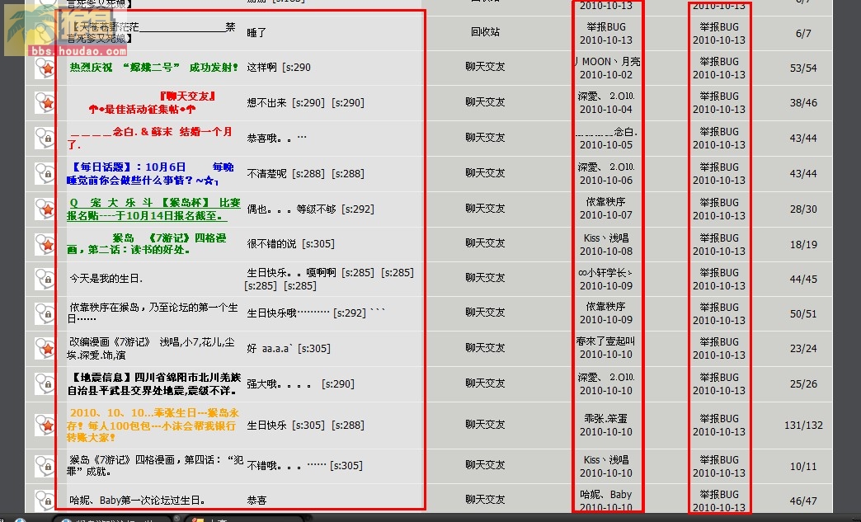861x522 pixels.
Task: Open Q宠大乐斗【猴岛杯】比赛报名贴
Action: tap(153, 209)
